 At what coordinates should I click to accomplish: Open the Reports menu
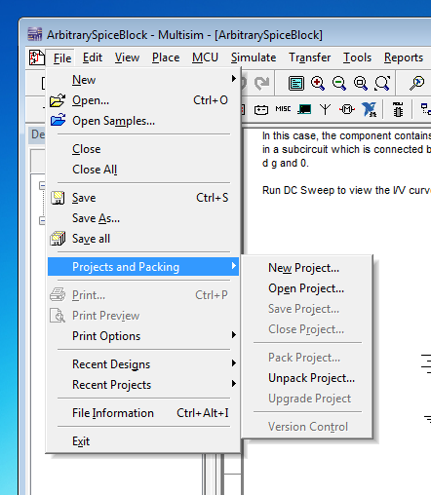[x=404, y=58]
